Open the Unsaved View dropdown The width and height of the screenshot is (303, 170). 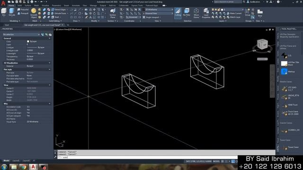tap(158, 13)
